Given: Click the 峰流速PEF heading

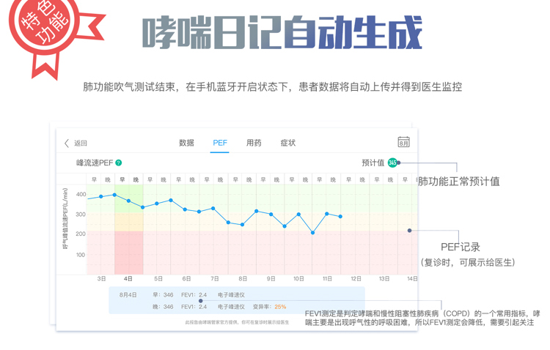Looking at the screenshot, I should point(95,163).
